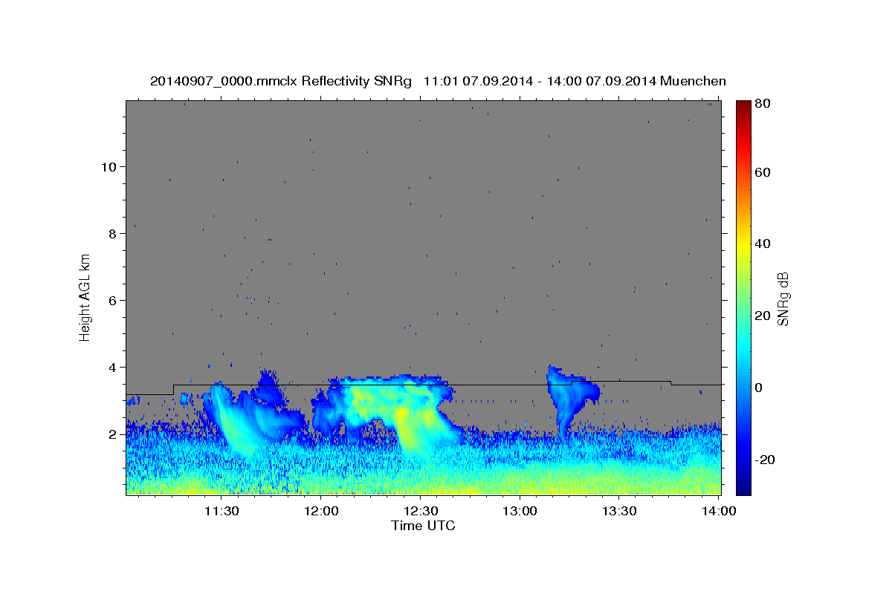Click the dark red top of the colorbar
The image size is (892, 594).
point(743,106)
